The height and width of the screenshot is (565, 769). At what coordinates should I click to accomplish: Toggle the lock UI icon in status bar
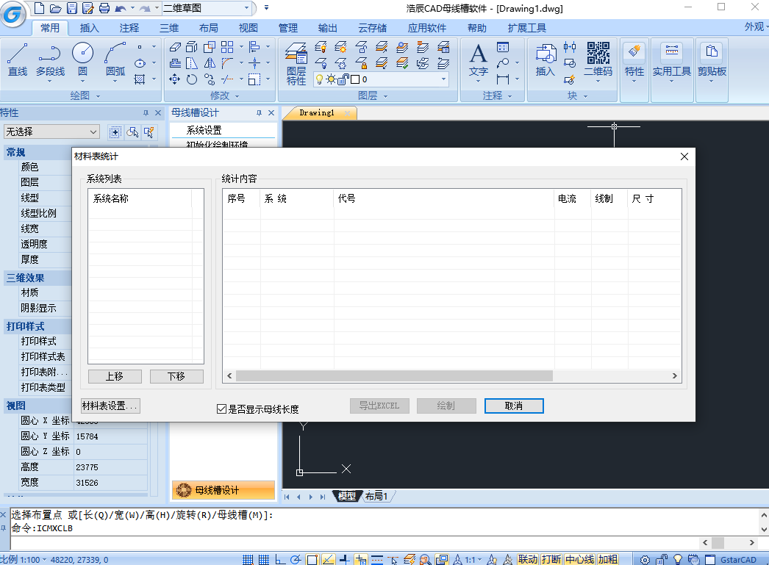coord(662,560)
